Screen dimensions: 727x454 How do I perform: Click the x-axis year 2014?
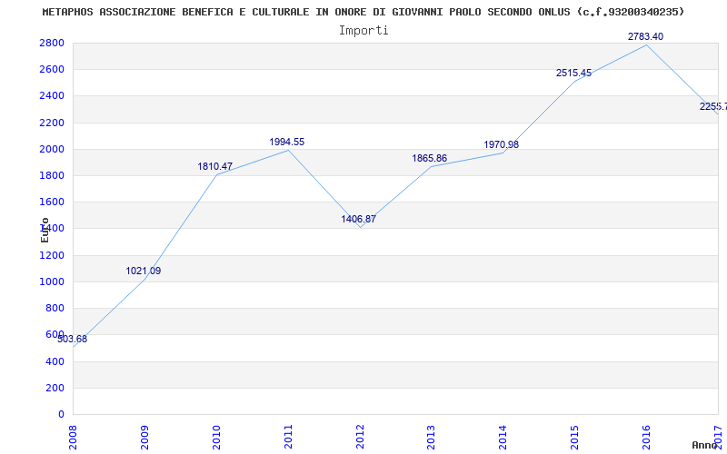pos(503,437)
